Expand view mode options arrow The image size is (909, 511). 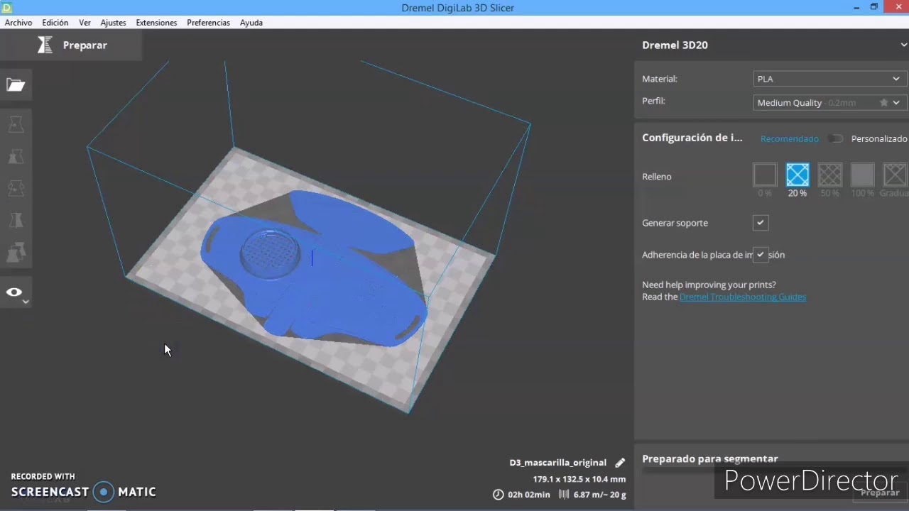[26, 302]
